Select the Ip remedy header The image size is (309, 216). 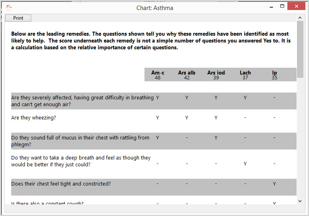coord(275,75)
